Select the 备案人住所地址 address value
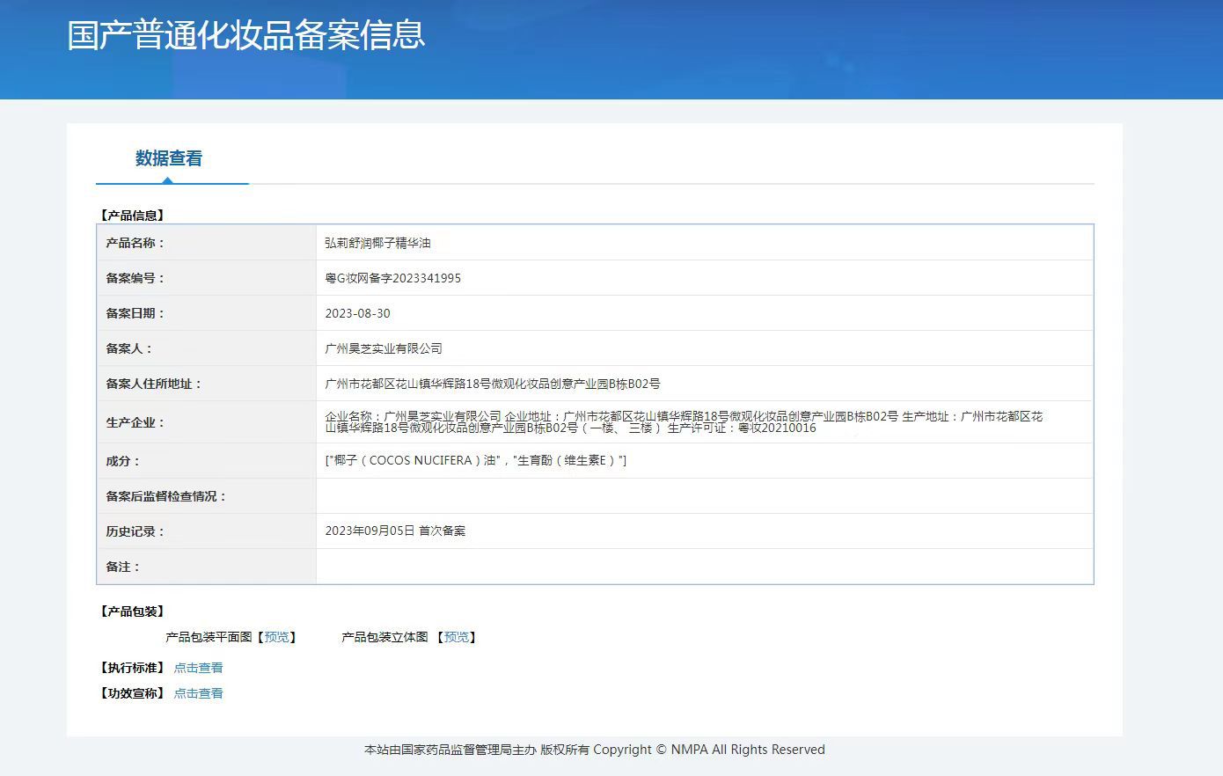 pyautogui.click(x=493, y=384)
